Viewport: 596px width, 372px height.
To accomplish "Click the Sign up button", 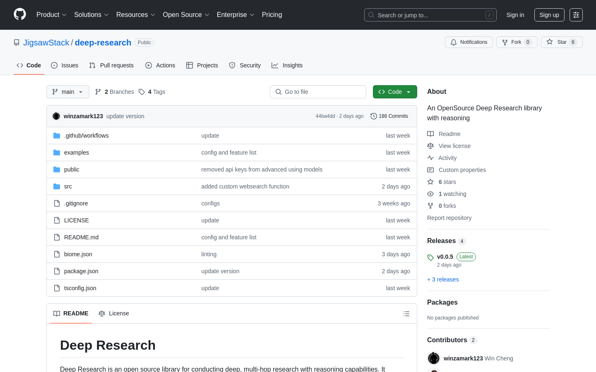I will [x=549, y=15].
